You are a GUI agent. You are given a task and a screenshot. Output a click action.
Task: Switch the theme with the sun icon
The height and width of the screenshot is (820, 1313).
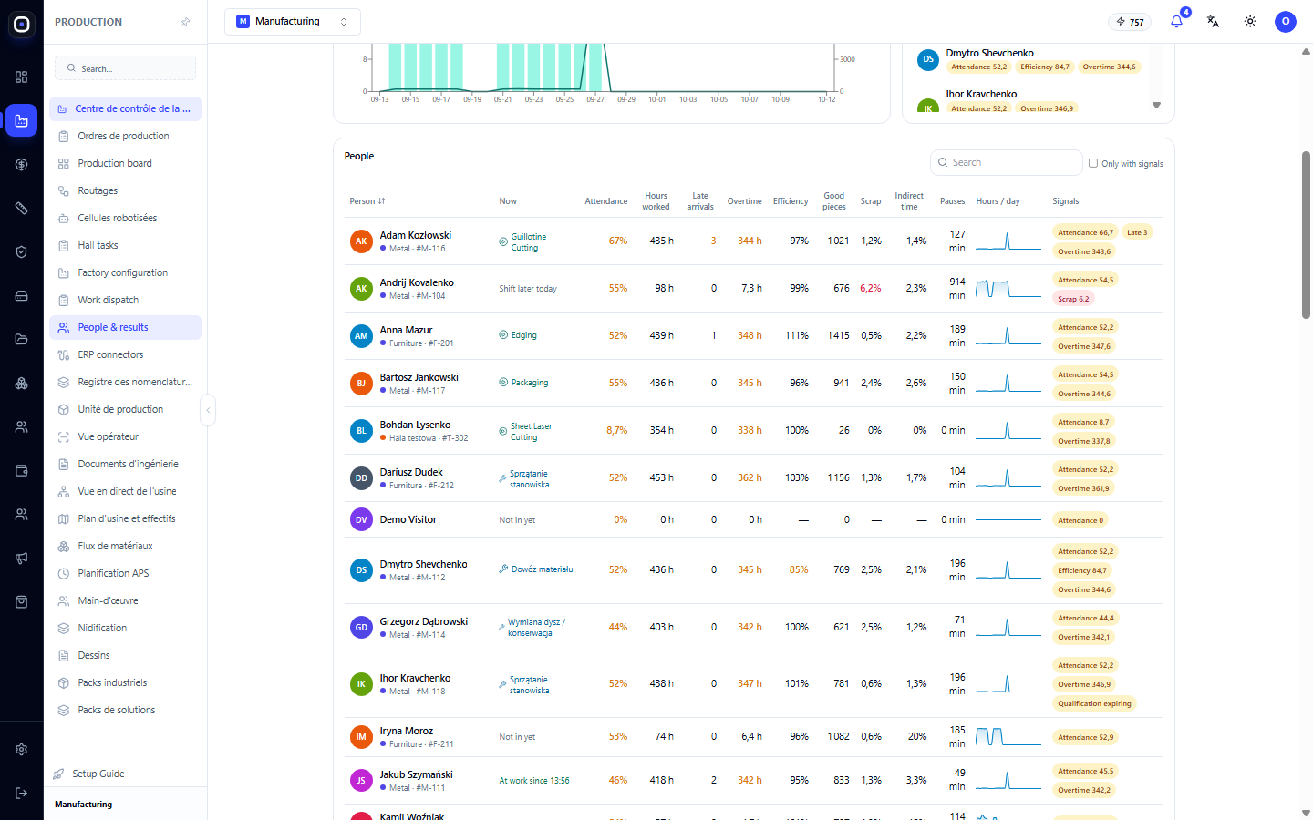click(x=1250, y=21)
